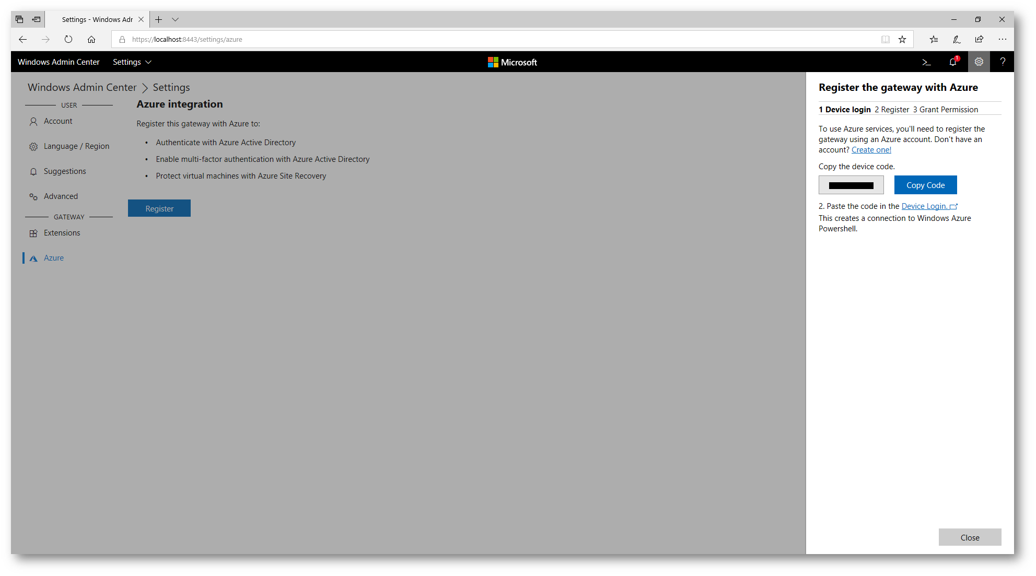1036x576 pixels.
Task: Click Windows Admin Center header title
Action: 59,62
